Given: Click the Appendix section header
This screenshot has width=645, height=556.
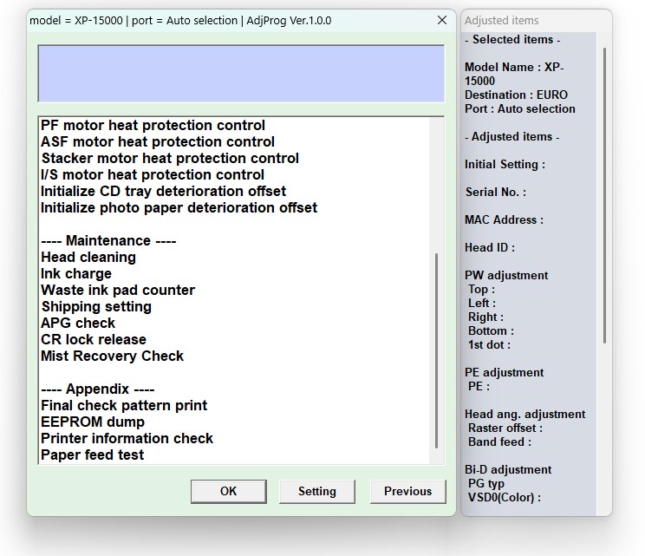Looking at the screenshot, I should 98,389.
